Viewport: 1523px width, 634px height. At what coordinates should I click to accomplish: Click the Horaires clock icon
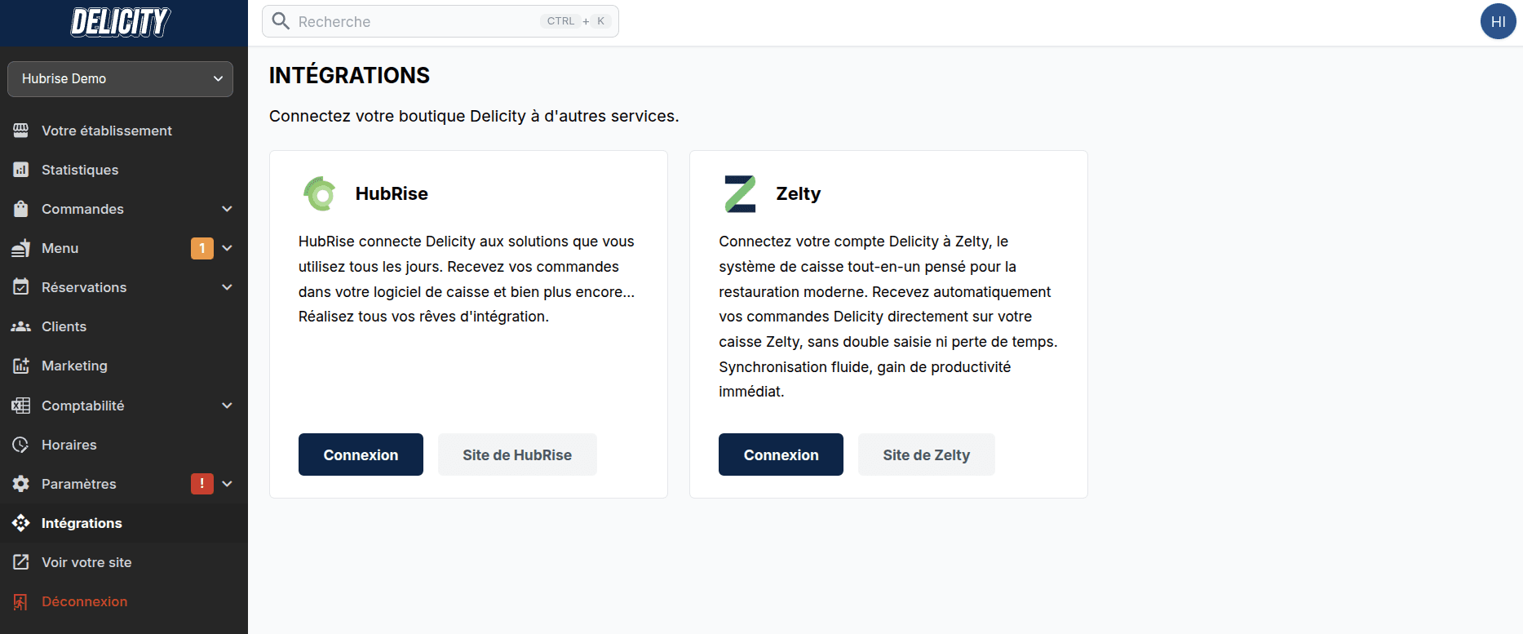21,445
